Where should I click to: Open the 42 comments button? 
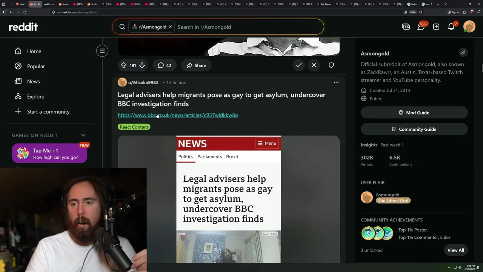click(165, 65)
